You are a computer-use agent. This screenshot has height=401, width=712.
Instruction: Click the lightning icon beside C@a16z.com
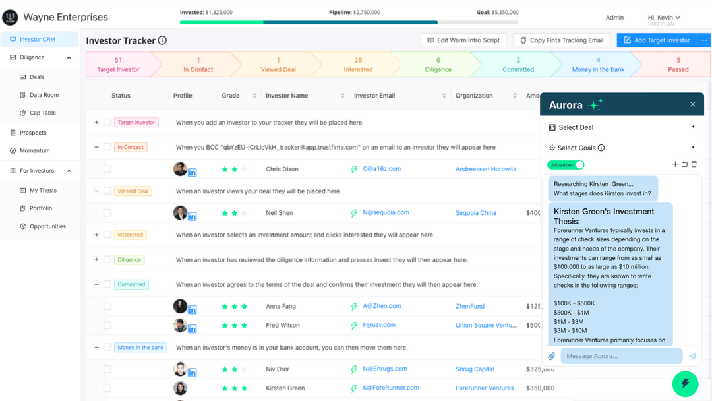point(354,170)
